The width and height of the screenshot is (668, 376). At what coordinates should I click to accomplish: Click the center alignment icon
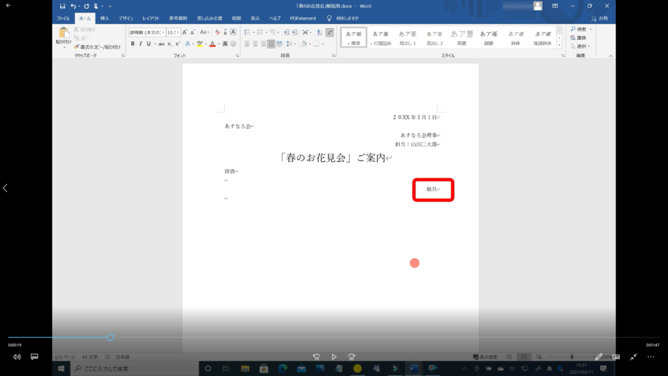click(256, 44)
